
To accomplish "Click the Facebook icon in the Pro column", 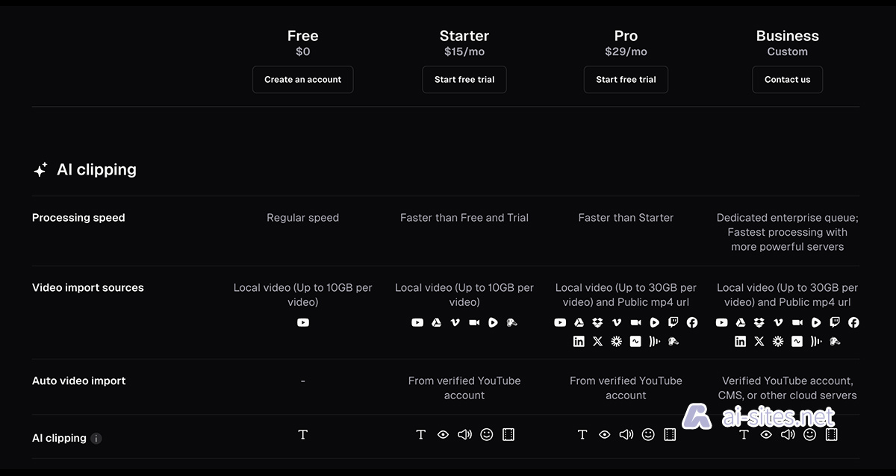I will (x=692, y=323).
